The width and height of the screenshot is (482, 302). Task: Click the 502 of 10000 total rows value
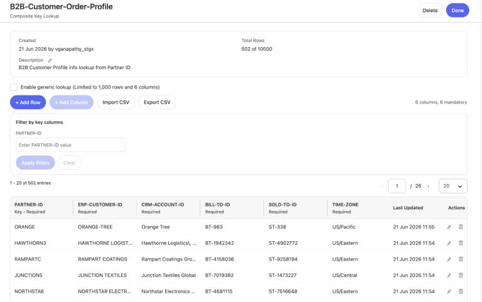pos(257,49)
